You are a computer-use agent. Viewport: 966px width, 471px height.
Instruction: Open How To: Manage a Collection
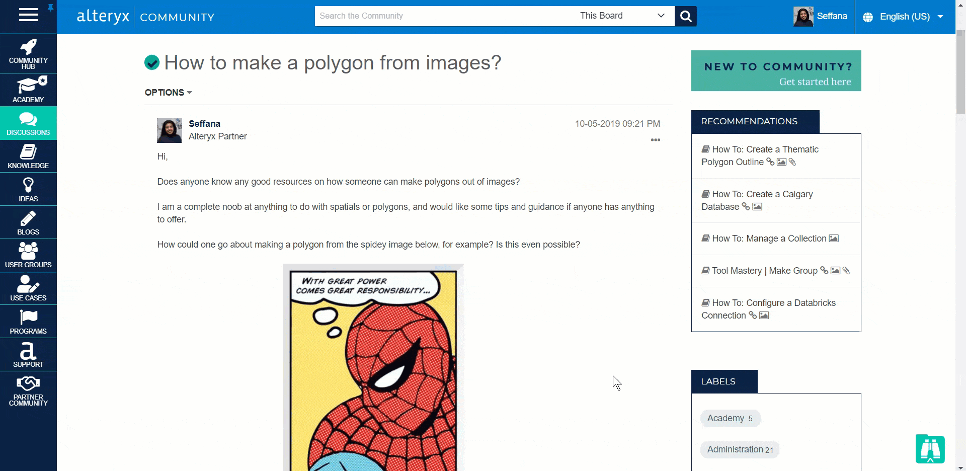(769, 239)
